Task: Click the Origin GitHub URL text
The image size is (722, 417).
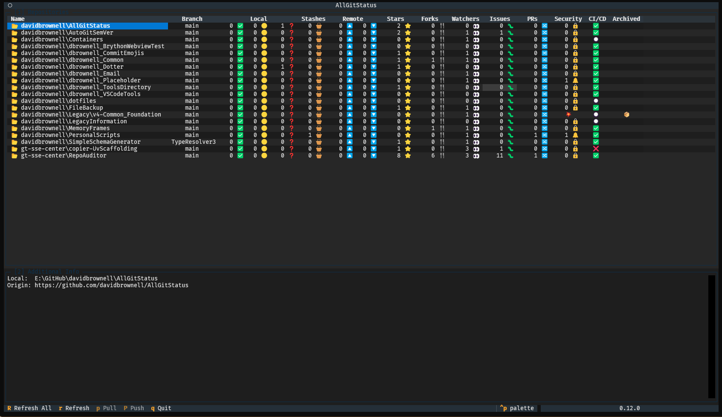Action: coord(112,286)
